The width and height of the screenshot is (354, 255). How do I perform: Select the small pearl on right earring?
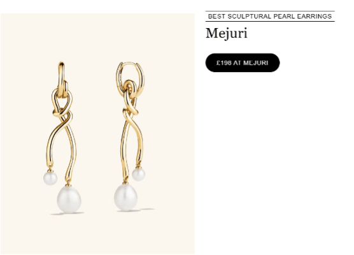[x=138, y=174]
